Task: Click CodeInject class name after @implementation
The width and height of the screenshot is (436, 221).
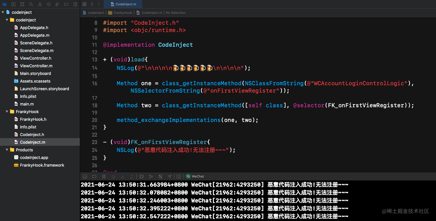Action: coord(176,45)
